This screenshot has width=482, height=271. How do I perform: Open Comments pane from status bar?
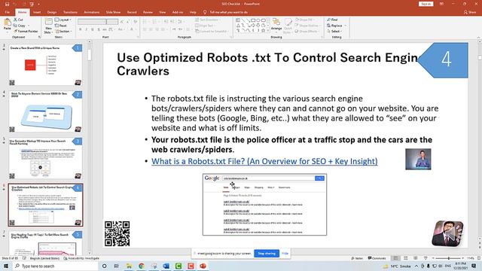tap(377, 258)
